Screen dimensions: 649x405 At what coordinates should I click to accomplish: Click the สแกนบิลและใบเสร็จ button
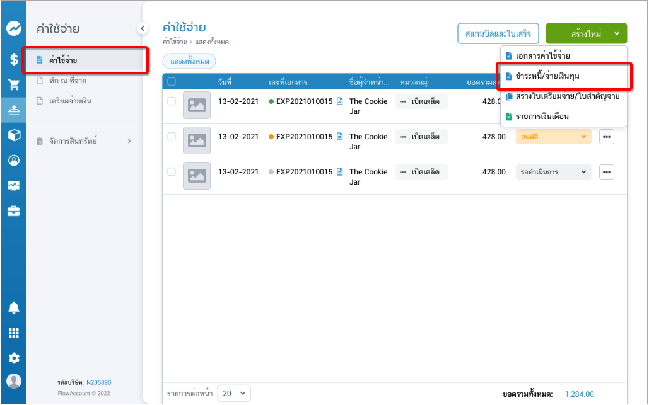tap(498, 33)
